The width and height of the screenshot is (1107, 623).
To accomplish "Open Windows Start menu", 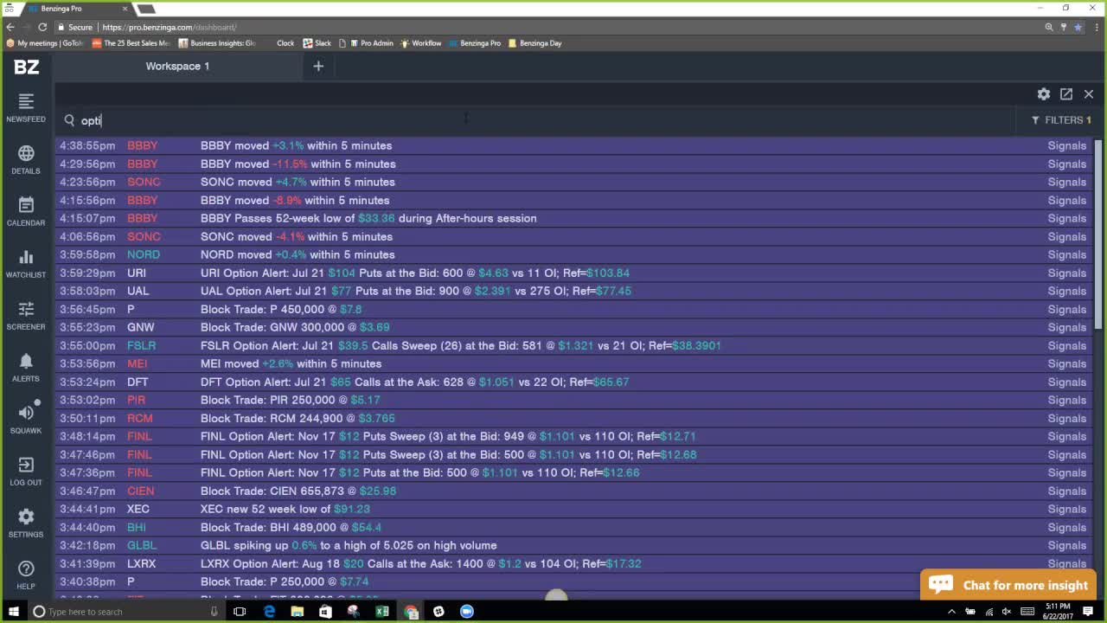I will (x=13, y=612).
